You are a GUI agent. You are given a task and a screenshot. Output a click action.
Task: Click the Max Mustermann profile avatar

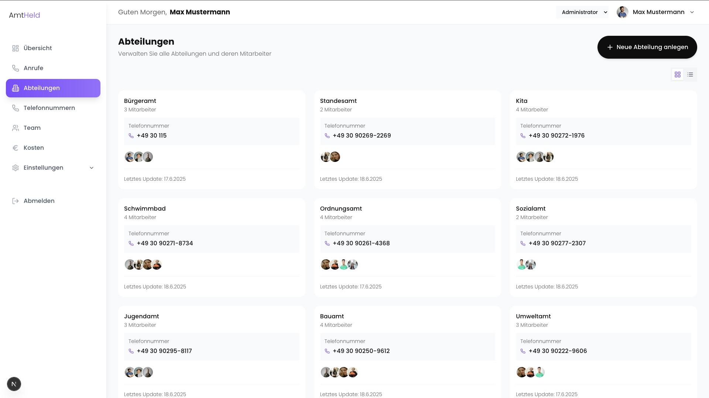coord(623,12)
